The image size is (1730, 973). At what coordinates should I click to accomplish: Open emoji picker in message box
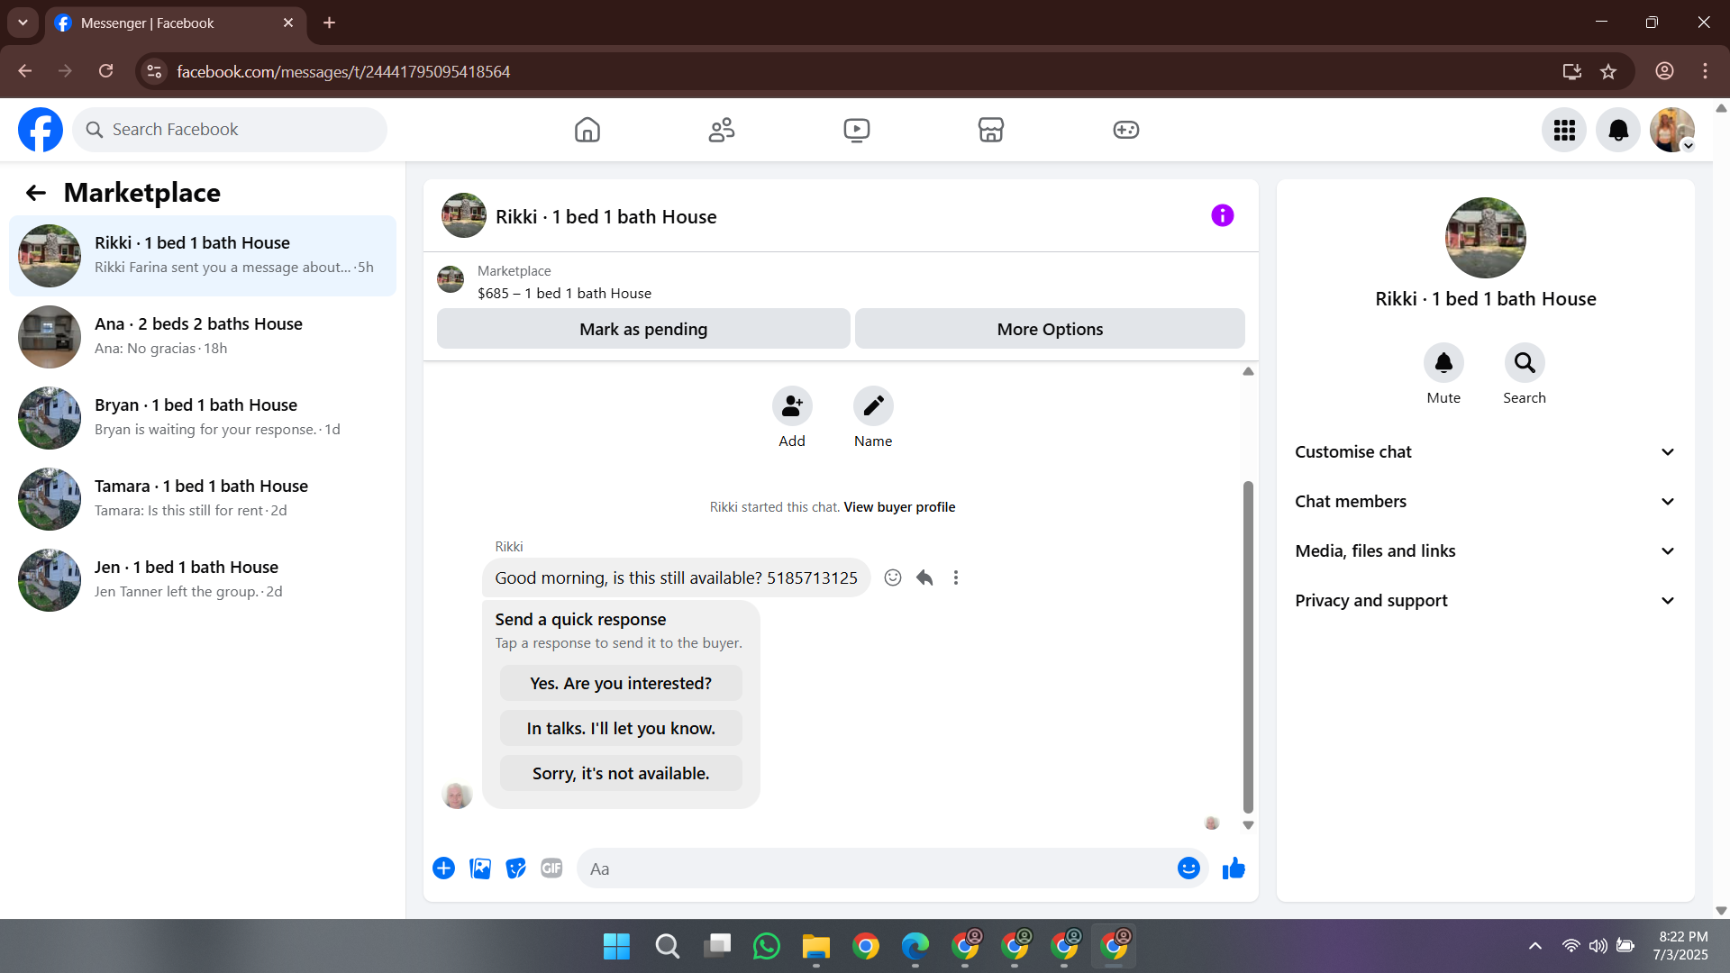tap(1188, 868)
